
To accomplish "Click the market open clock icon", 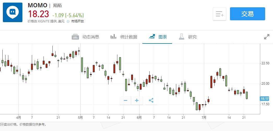I will (68, 22).
